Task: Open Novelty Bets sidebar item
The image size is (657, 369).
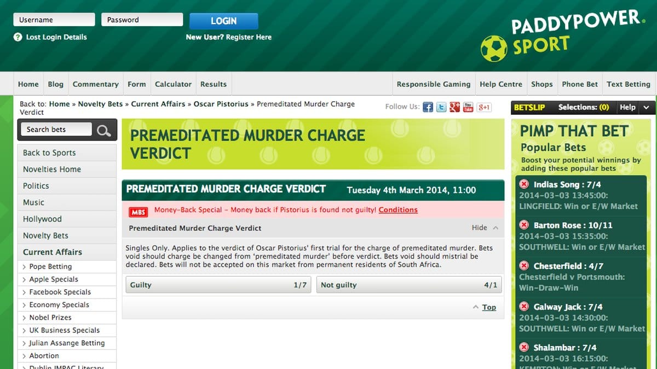Action: [x=67, y=236]
